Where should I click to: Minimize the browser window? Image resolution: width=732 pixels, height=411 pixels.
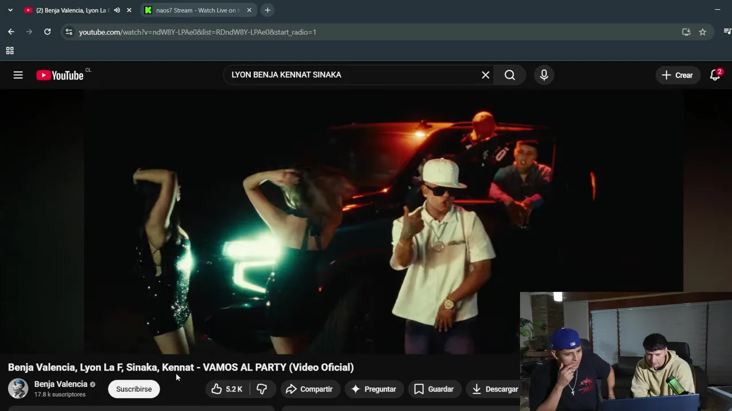[x=717, y=10]
